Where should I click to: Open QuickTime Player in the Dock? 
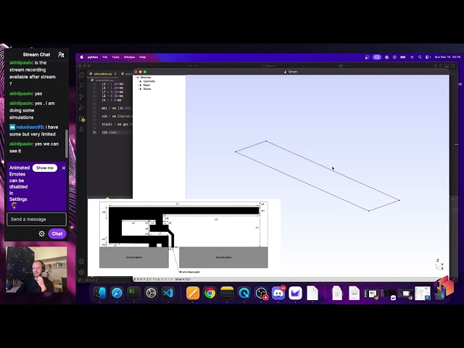(244, 293)
